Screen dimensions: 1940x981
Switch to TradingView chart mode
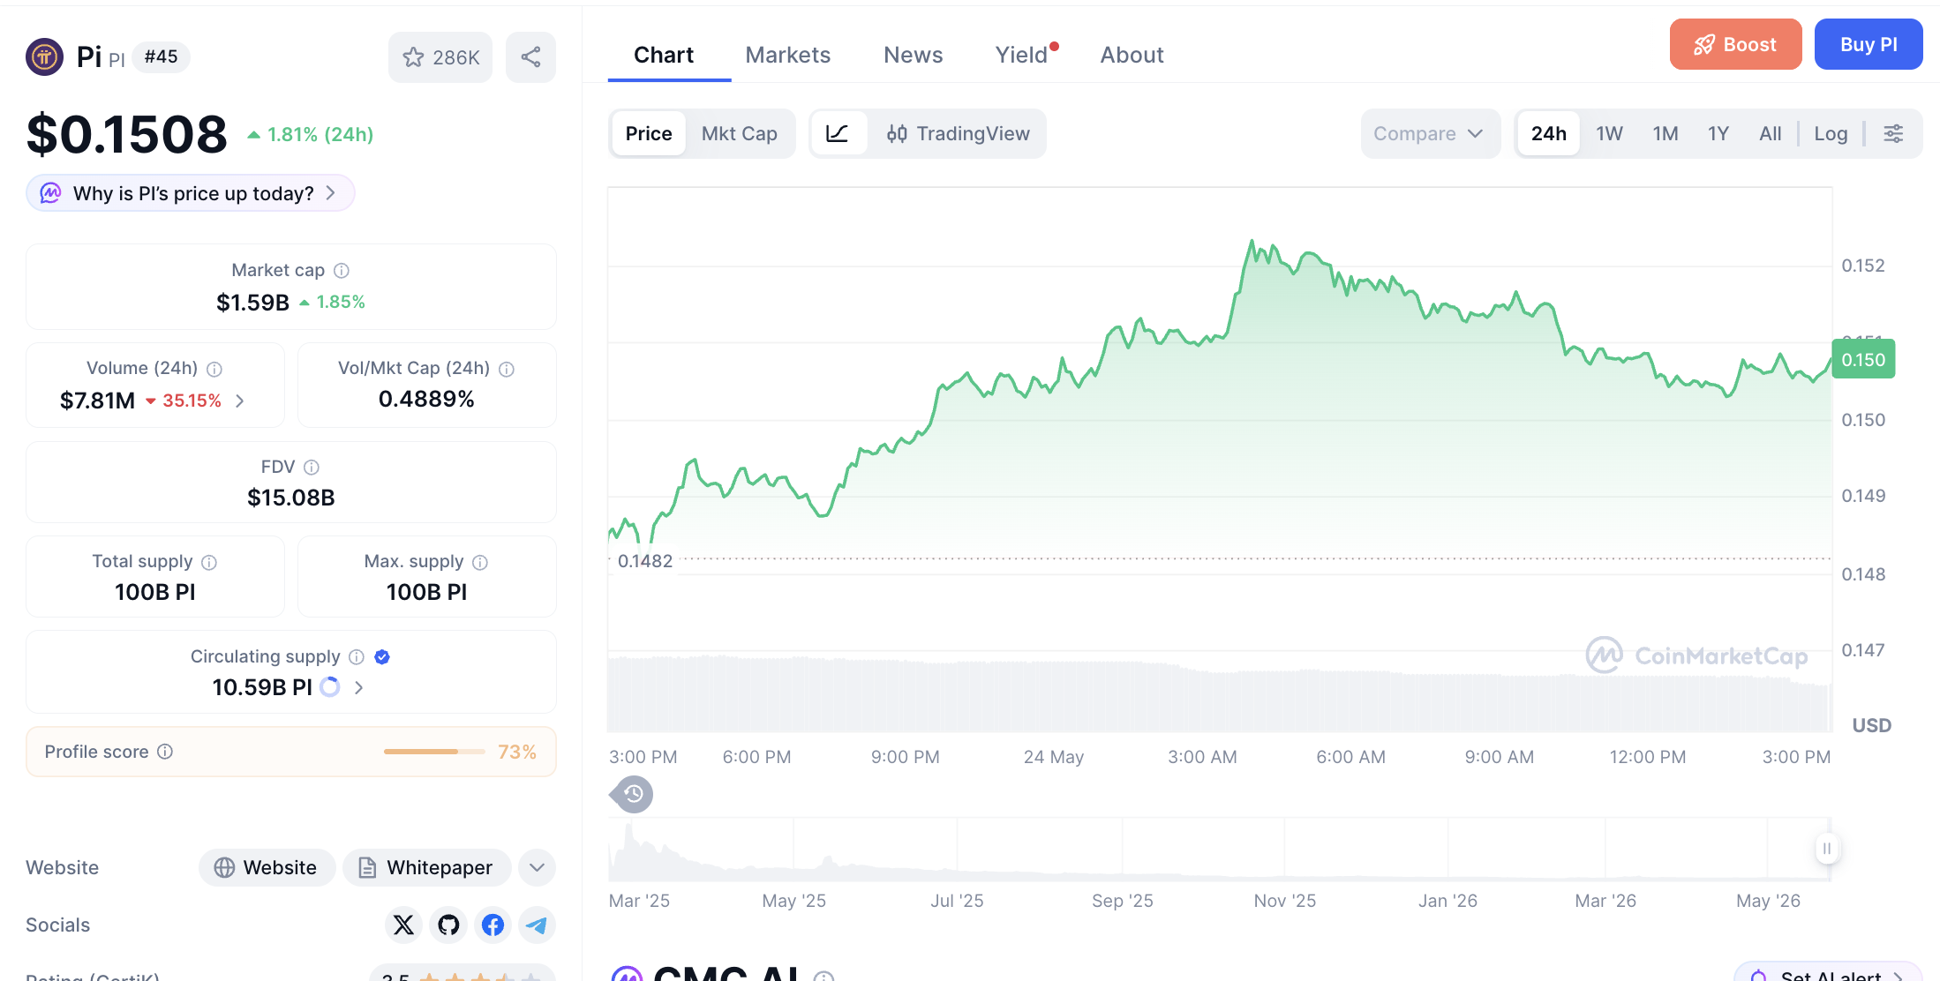pos(959,134)
